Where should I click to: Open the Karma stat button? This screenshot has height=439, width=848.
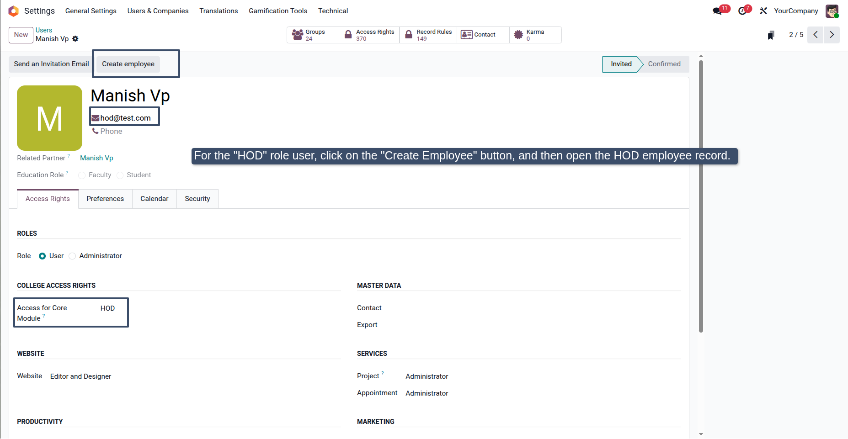click(535, 35)
